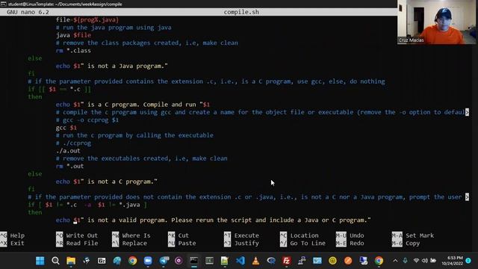Open the 7-Zip taskbar icon
The height and width of the screenshot is (269, 478).
click(102, 261)
